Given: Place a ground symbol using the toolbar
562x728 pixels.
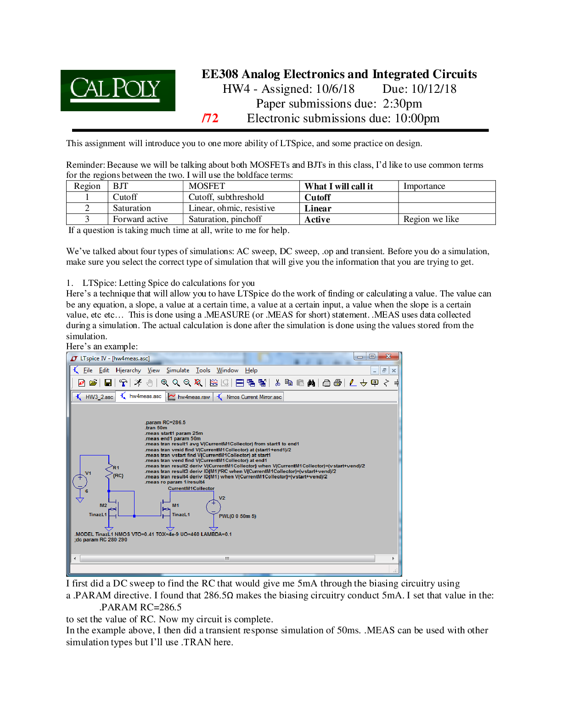Looking at the screenshot, I should click(x=364, y=383).
